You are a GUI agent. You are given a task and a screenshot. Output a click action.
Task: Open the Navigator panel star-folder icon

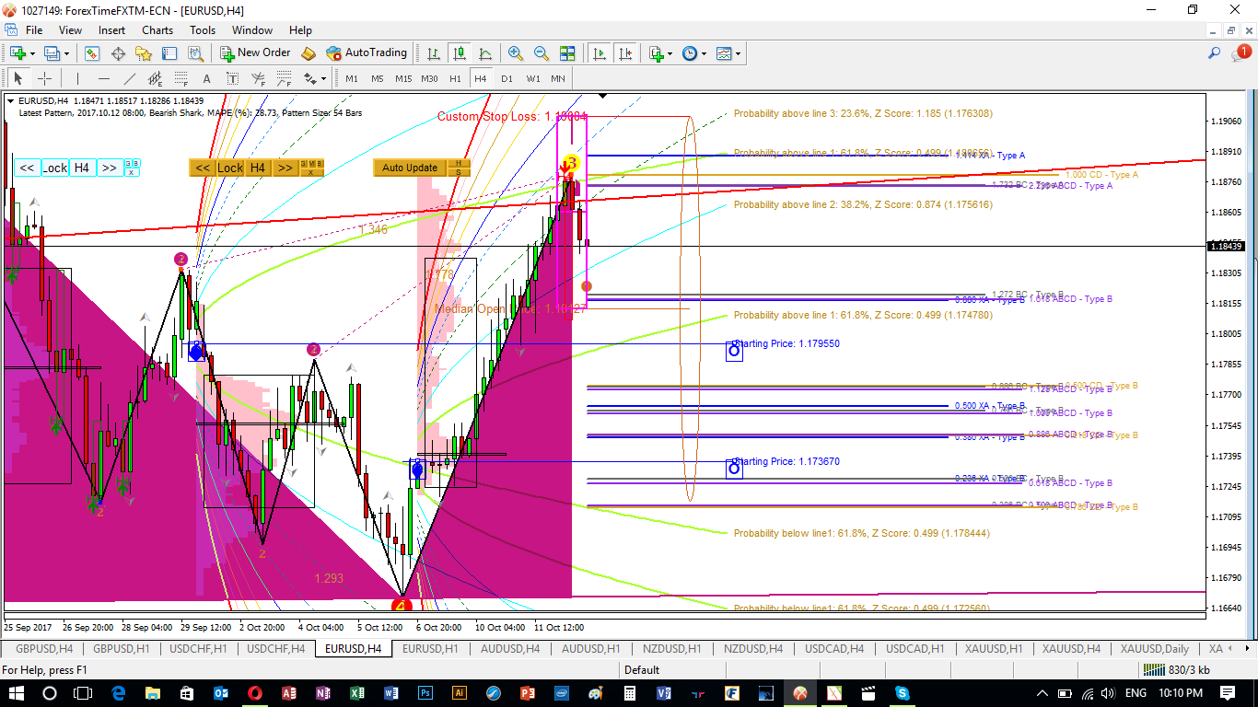[144, 53]
